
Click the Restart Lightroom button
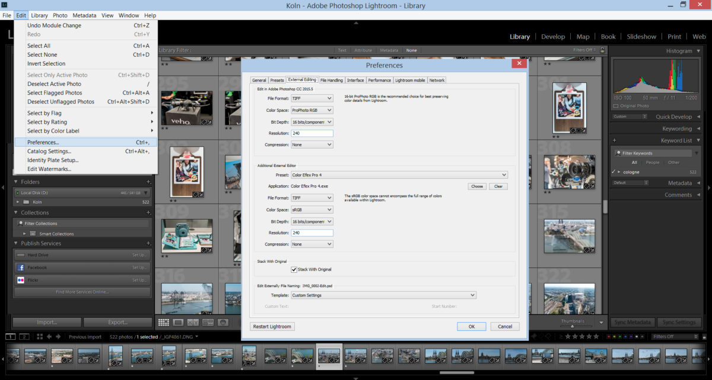tap(272, 327)
